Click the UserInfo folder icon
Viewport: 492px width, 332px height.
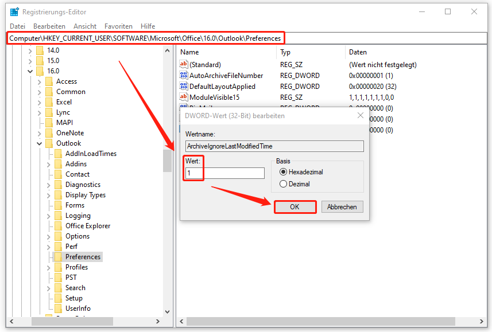coord(58,308)
